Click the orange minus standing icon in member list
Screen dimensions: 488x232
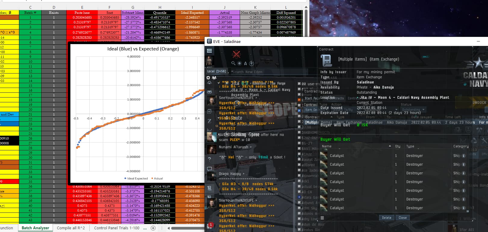coord(299,100)
